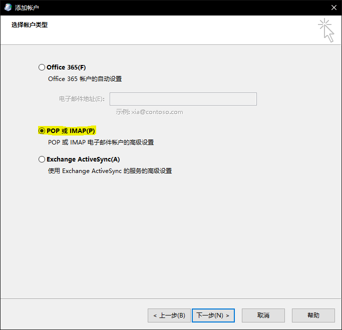Viewport: 342px width, 330px height.
Task: Click the cursor wizard icon in header
Action: 326,30
